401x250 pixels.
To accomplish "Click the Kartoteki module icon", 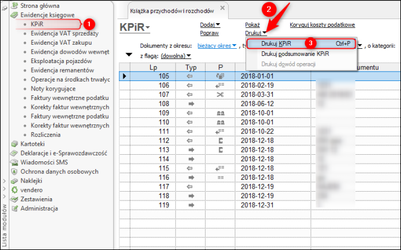I will [x=14, y=144].
